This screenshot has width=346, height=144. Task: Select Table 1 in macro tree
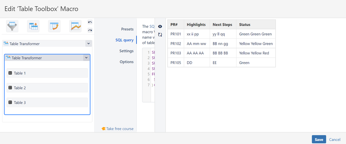(47, 73)
